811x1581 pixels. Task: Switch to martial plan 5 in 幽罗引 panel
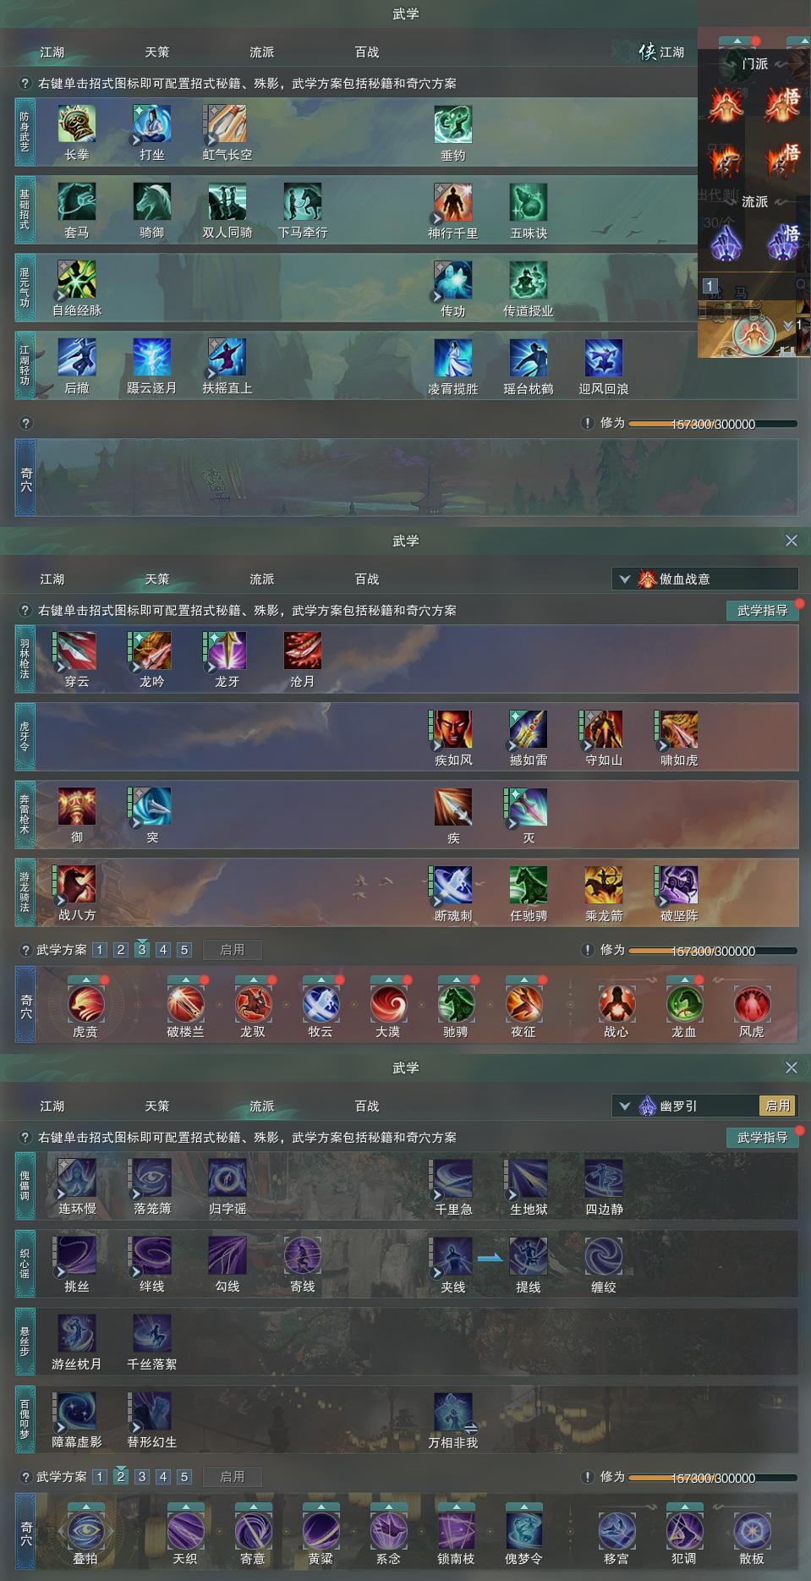[184, 1477]
